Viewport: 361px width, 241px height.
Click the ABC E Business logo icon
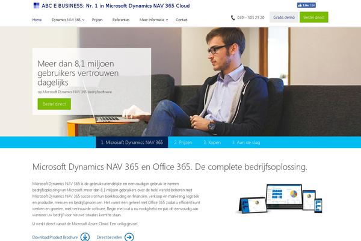click(36, 5)
